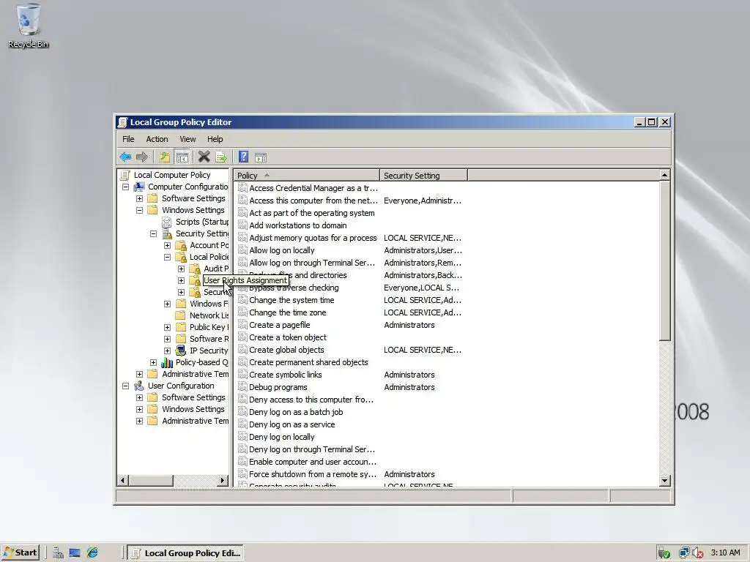Open the File menu
This screenshot has height=562, width=750.
[x=128, y=139]
